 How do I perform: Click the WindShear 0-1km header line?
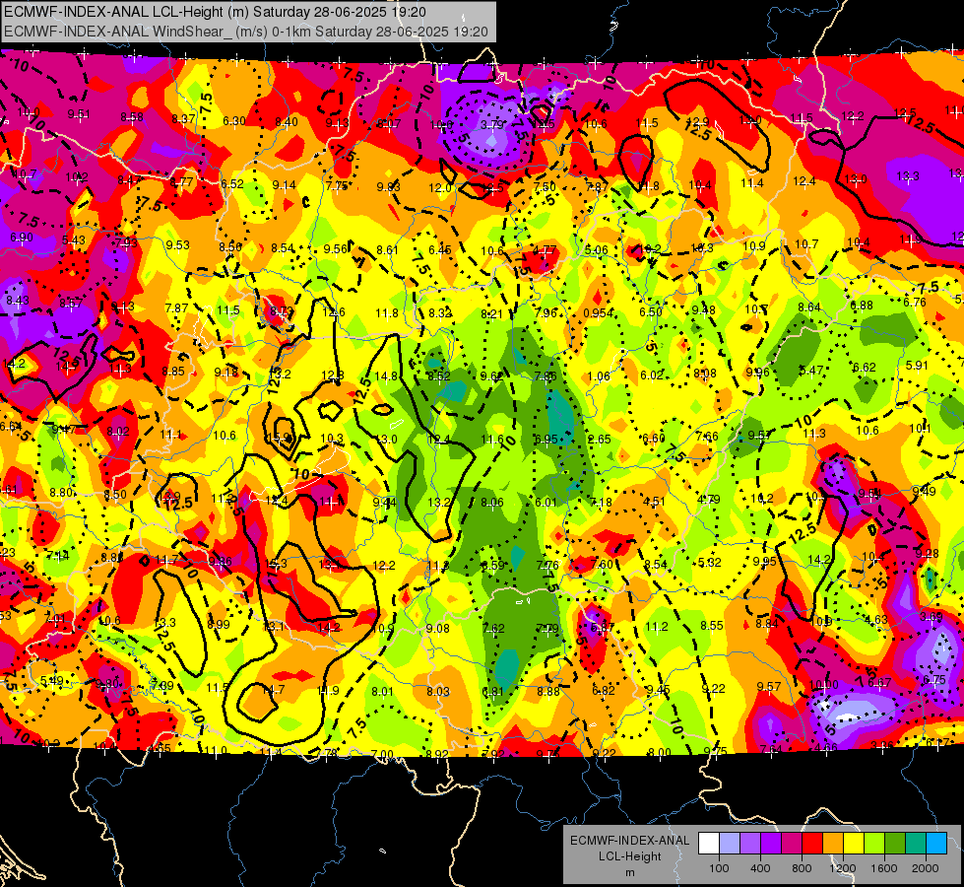246,32
